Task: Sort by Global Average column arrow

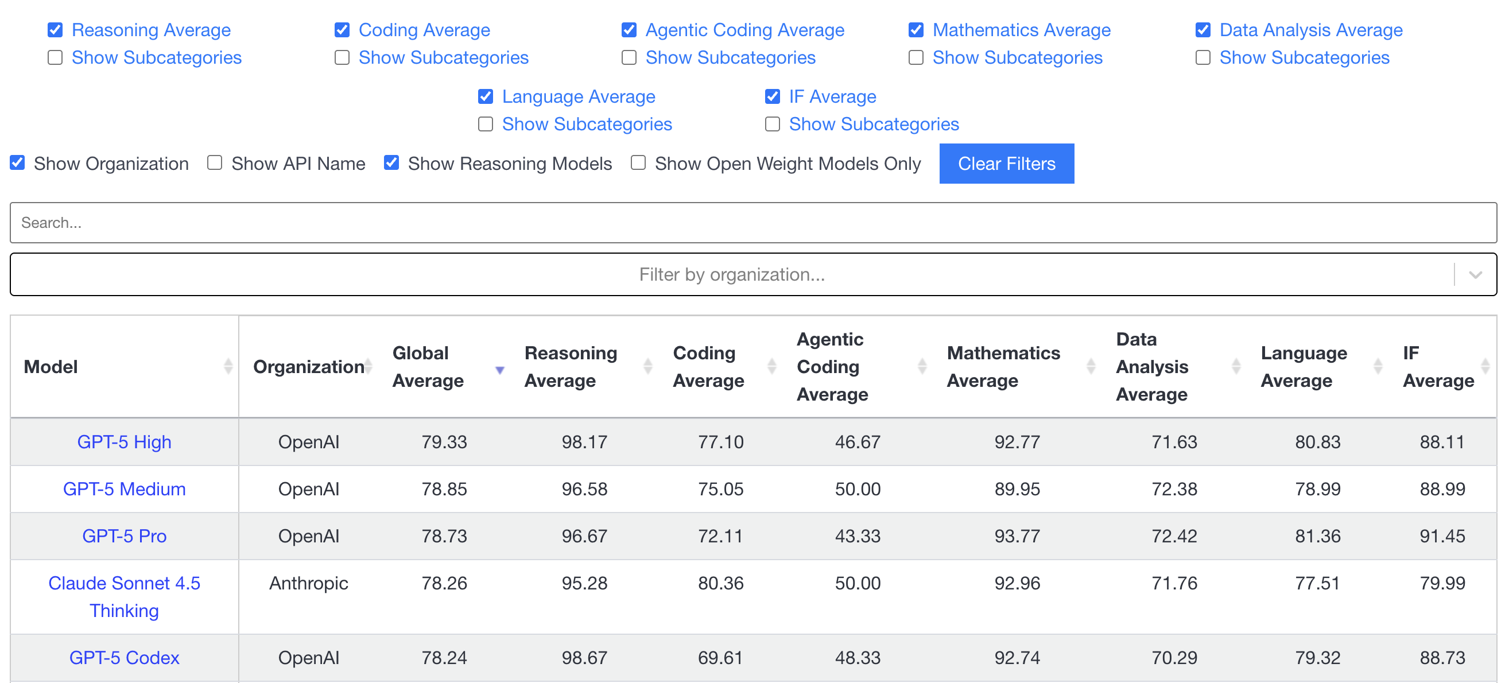Action: [499, 369]
